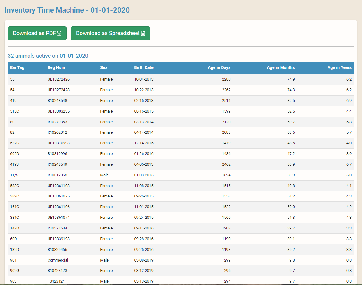Open the record for ear tag 147D
Viewport: 362px width, 285px height.
coord(14,228)
